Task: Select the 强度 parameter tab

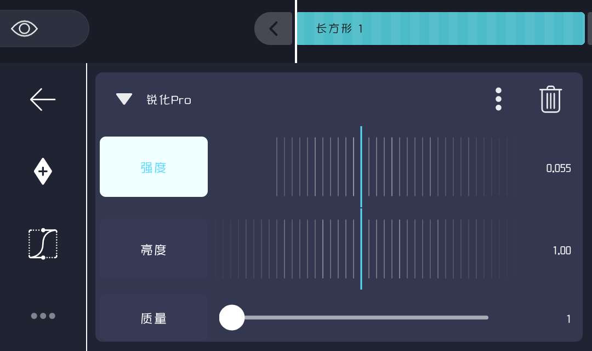Action: coord(153,167)
